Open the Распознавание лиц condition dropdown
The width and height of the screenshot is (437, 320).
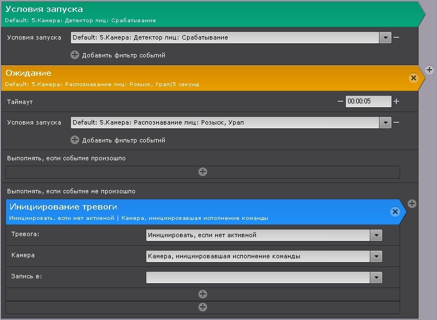(x=385, y=122)
